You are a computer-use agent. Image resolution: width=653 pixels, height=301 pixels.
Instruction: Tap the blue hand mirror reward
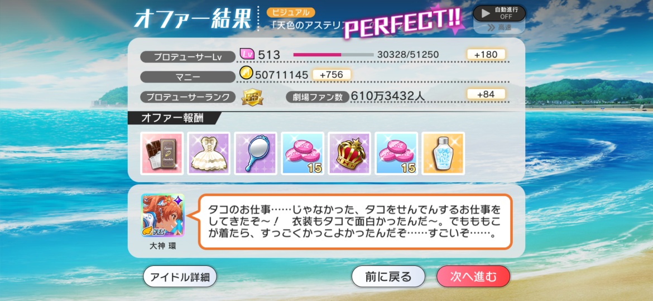pyautogui.click(x=256, y=153)
